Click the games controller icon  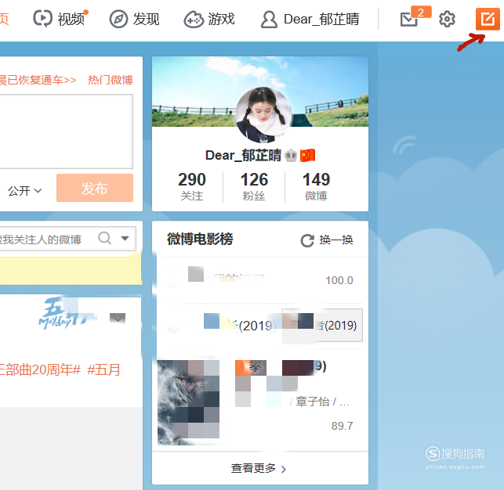coord(194,20)
